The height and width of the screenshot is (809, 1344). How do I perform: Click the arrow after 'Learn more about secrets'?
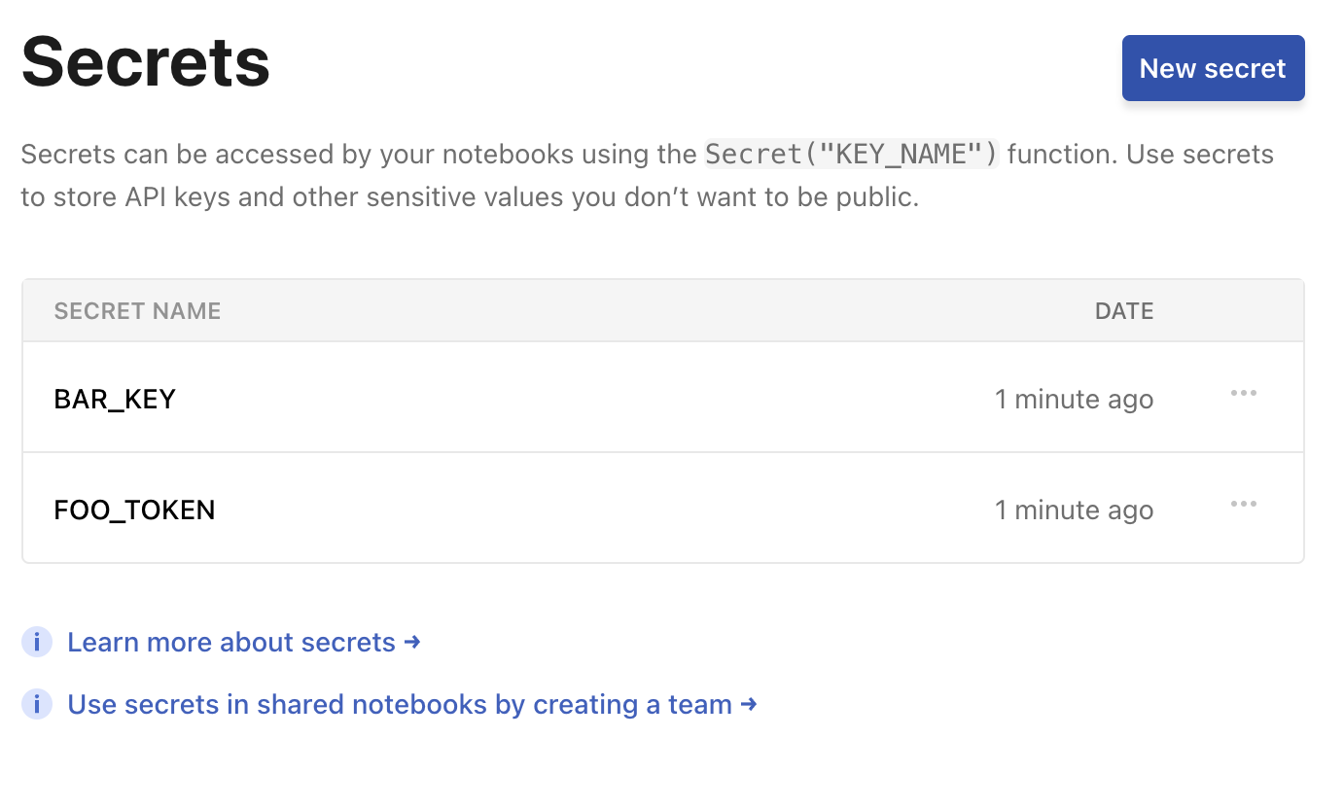click(412, 642)
